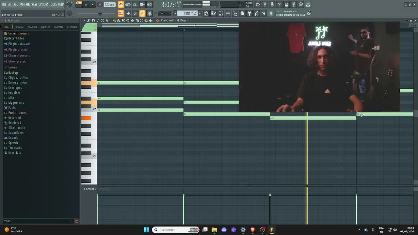Select the piano roll Zoom tool

point(146,21)
